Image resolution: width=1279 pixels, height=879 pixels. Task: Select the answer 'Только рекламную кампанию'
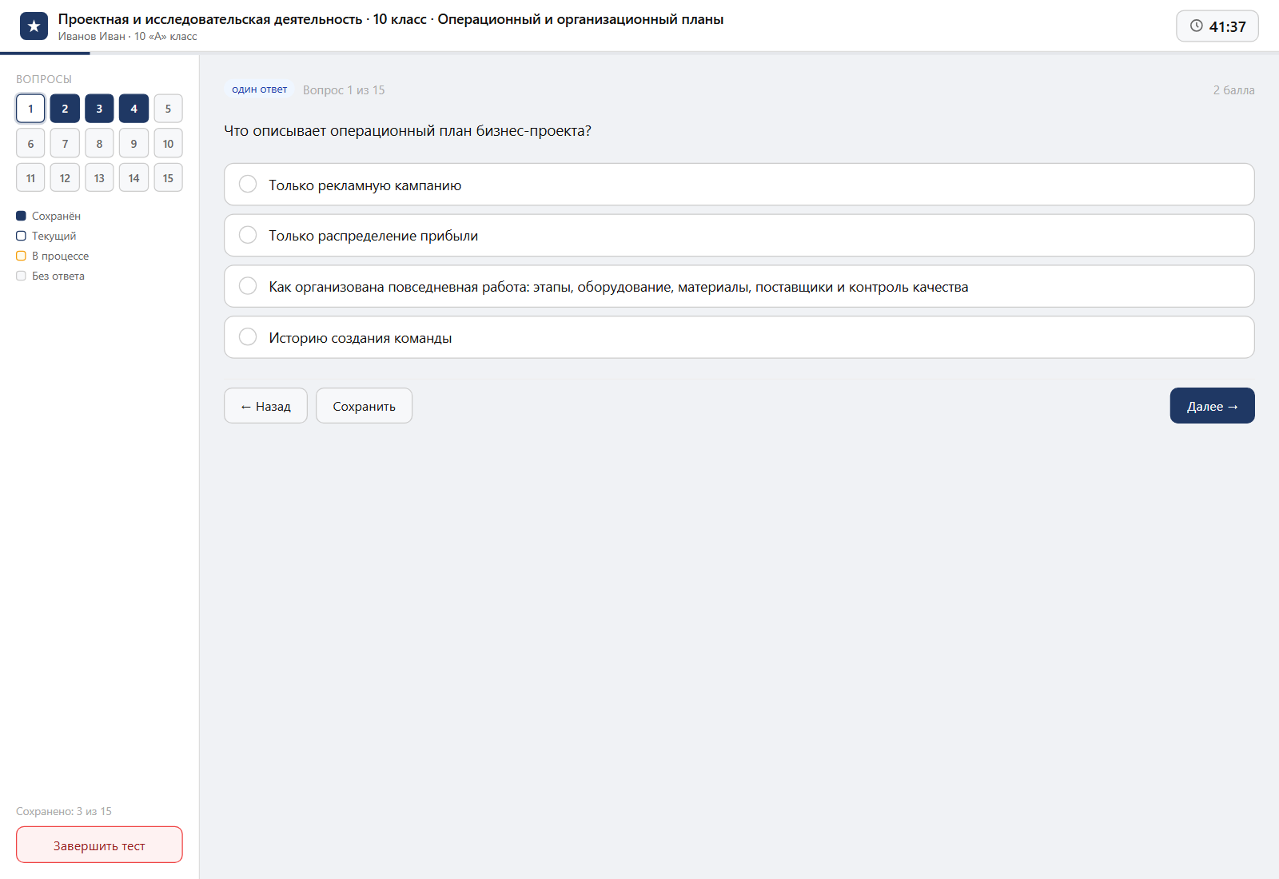pyautogui.click(x=739, y=185)
